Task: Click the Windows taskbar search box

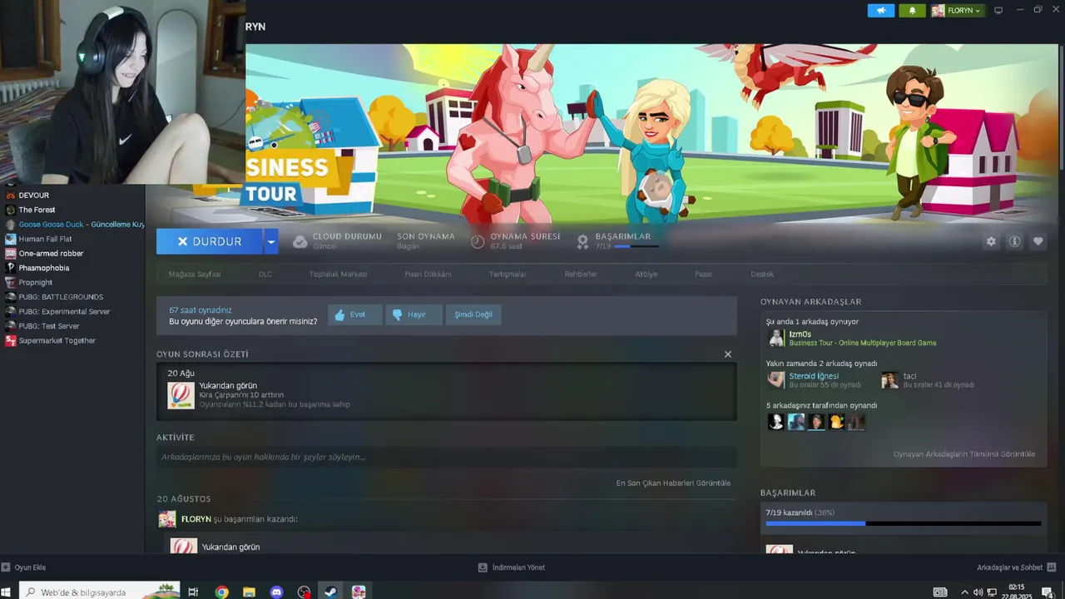Action: [99, 592]
